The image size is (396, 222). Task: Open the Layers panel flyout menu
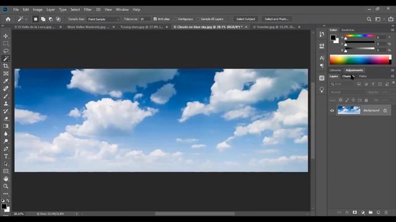pyautogui.click(x=392, y=76)
